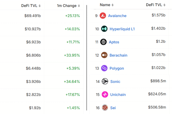Sort by 1m Change column arrows

(79, 6)
